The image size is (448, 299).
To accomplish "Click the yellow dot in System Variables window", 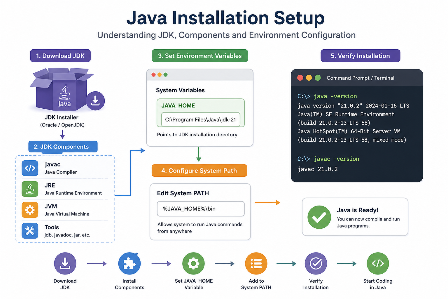I will pos(160,75).
